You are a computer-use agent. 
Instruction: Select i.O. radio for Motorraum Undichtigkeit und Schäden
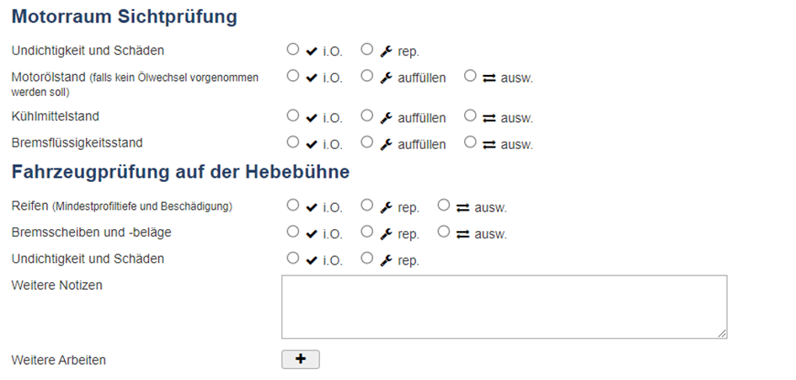(x=293, y=49)
